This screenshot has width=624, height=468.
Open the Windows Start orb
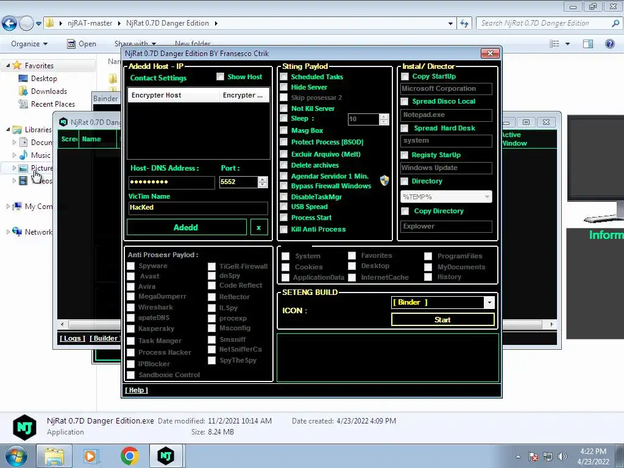[x=16, y=456]
